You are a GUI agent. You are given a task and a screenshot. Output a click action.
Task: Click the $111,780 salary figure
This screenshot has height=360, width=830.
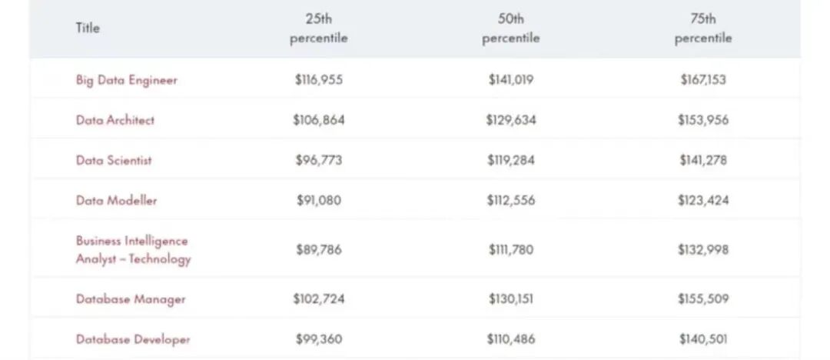[x=510, y=249]
